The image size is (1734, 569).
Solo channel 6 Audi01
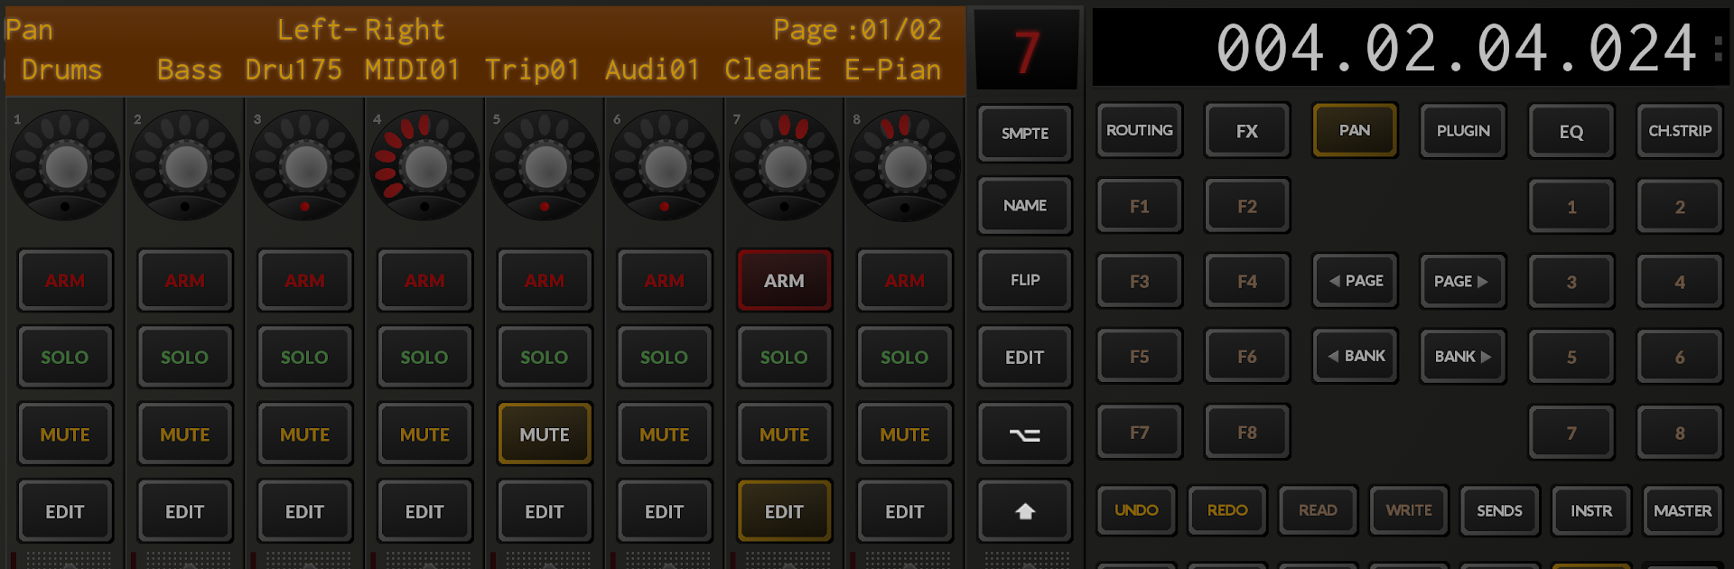[664, 358]
